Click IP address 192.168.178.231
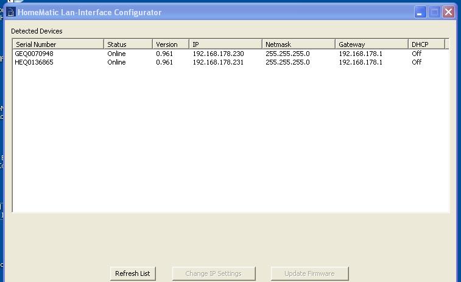This screenshot has width=461, height=282. coord(218,62)
